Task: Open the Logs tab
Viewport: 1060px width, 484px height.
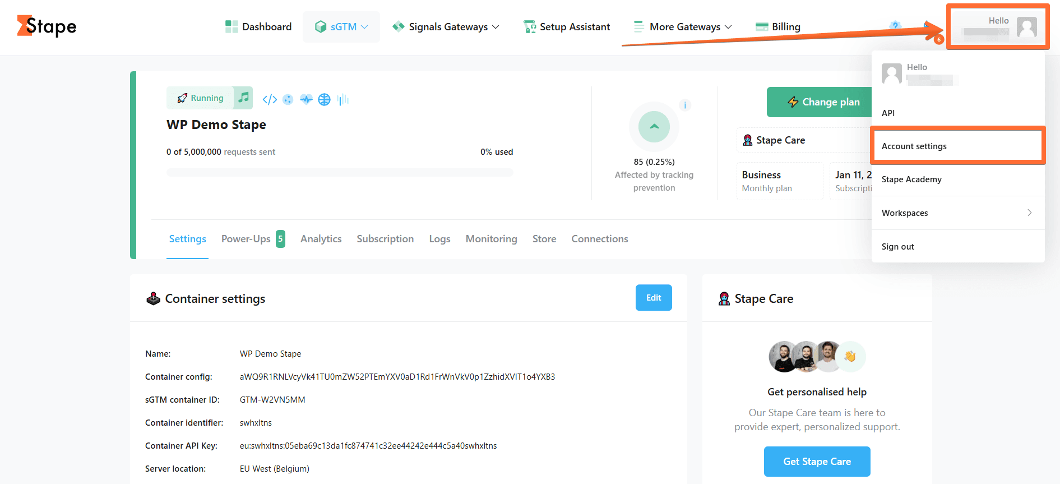Action: tap(440, 239)
